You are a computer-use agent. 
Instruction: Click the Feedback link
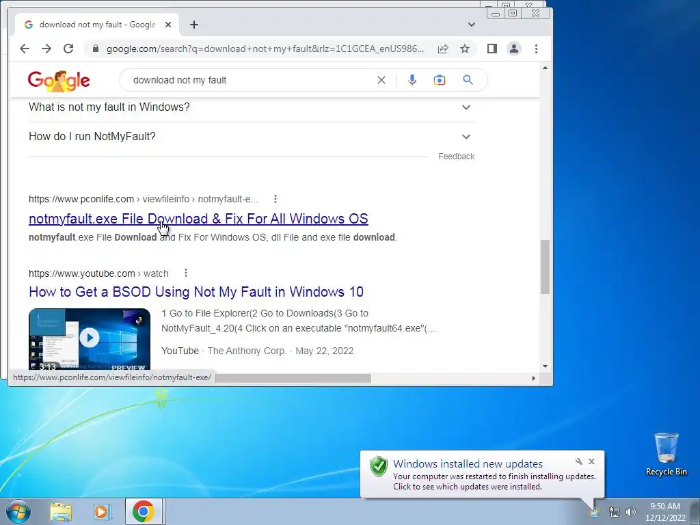click(456, 157)
